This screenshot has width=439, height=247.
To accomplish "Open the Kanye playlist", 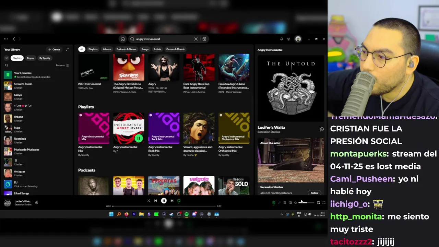I will [x=36, y=96].
